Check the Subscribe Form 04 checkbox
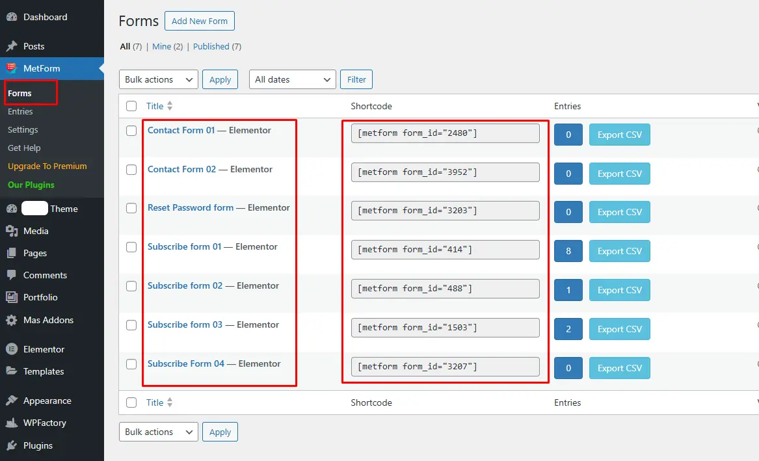 (131, 364)
